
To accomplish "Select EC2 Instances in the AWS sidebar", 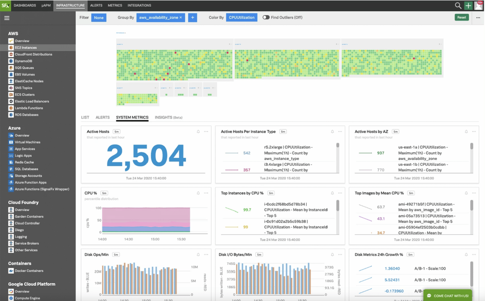I will (x=25, y=47).
